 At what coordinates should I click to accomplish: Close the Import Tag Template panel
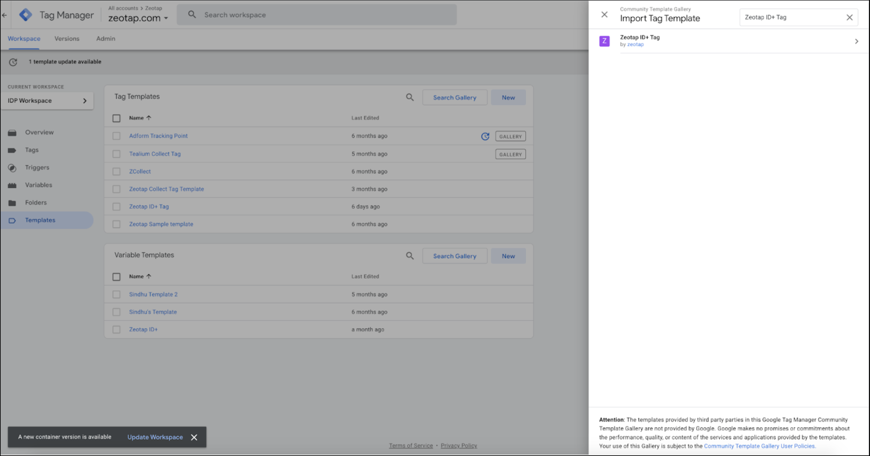point(604,15)
